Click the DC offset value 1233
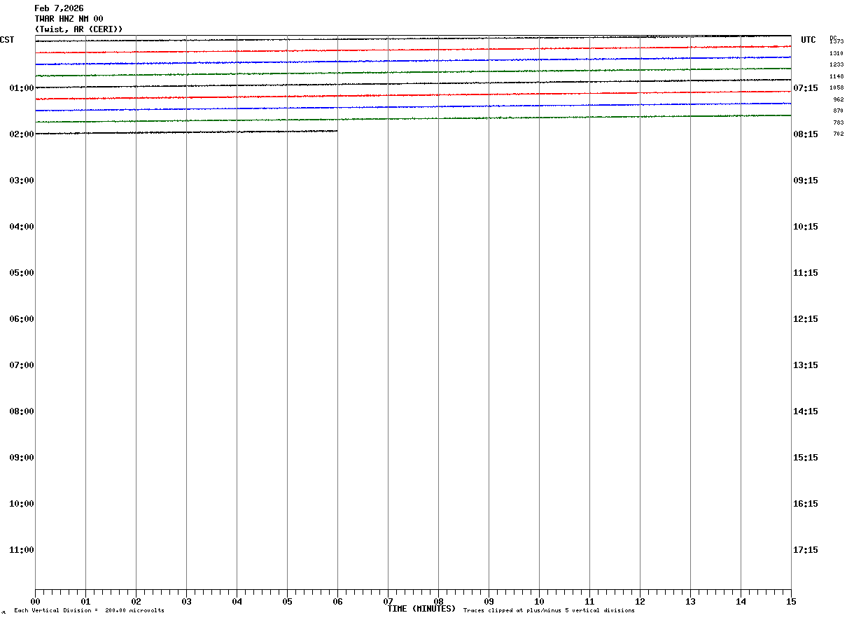Screen dimensions: 847x620 tap(836, 64)
